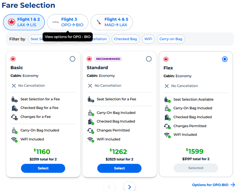Click the carry-on bag icon on Flex card
The width and height of the screenshot is (236, 191).
coord(168,108)
